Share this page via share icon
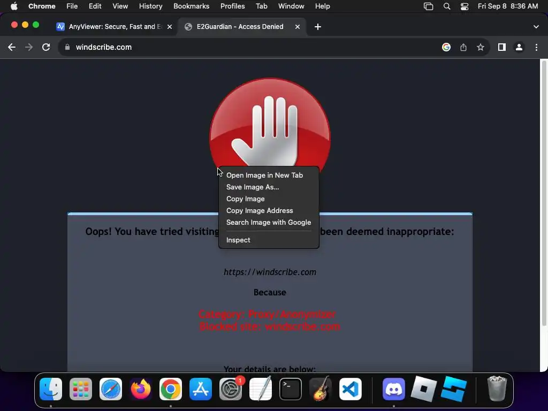The image size is (548, 411). coord(463,47)
